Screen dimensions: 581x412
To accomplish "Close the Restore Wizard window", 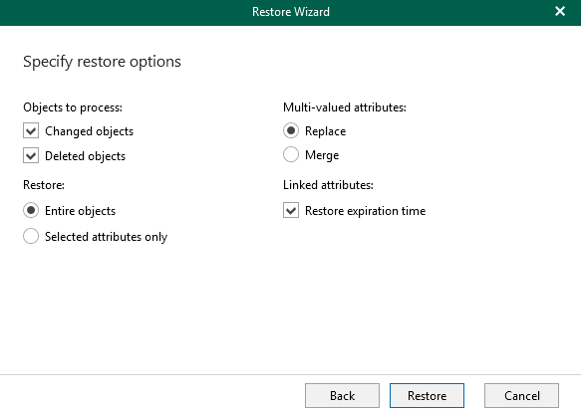I will pos(560,12).
